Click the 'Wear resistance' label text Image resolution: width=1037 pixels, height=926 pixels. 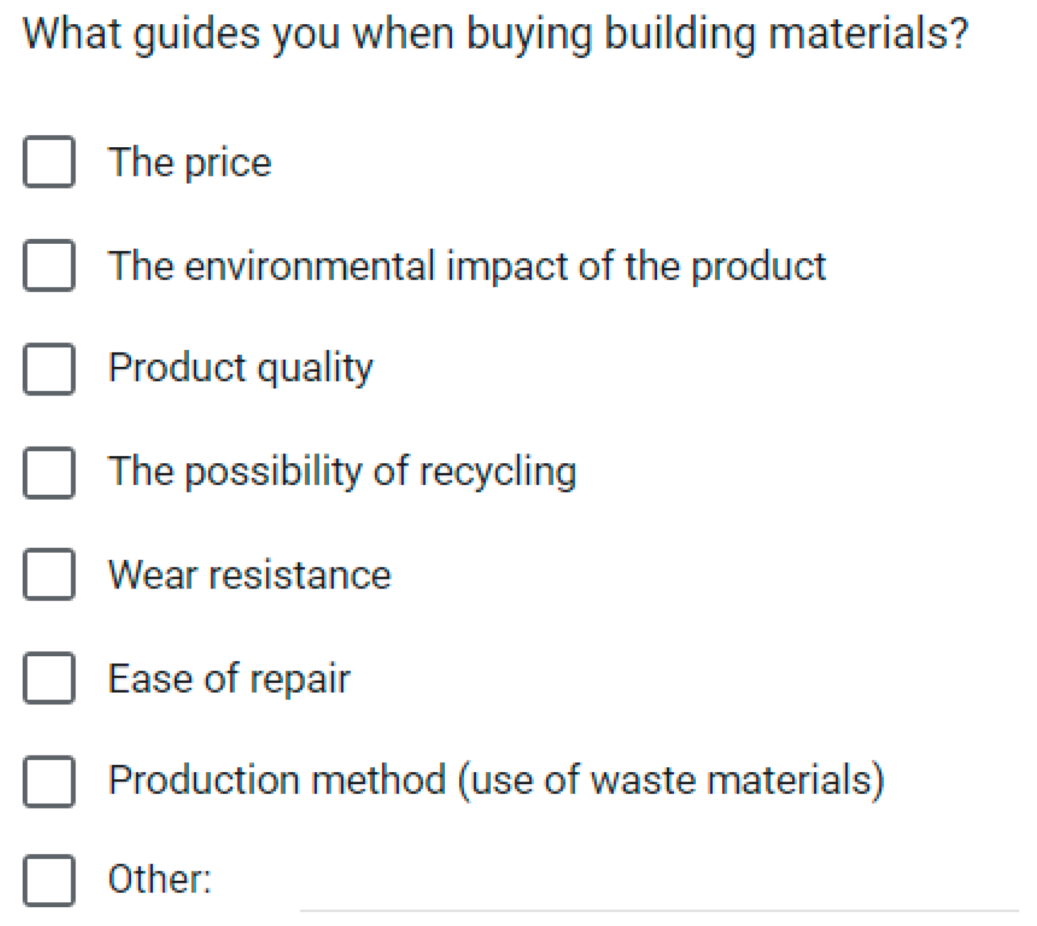pyautogui.click(x=250, y=575)
